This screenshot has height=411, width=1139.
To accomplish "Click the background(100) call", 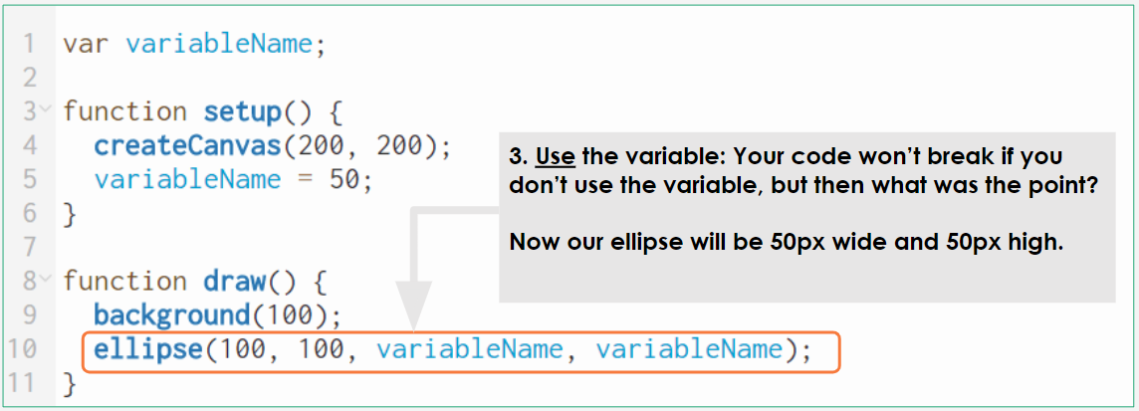I will [217, 315].
